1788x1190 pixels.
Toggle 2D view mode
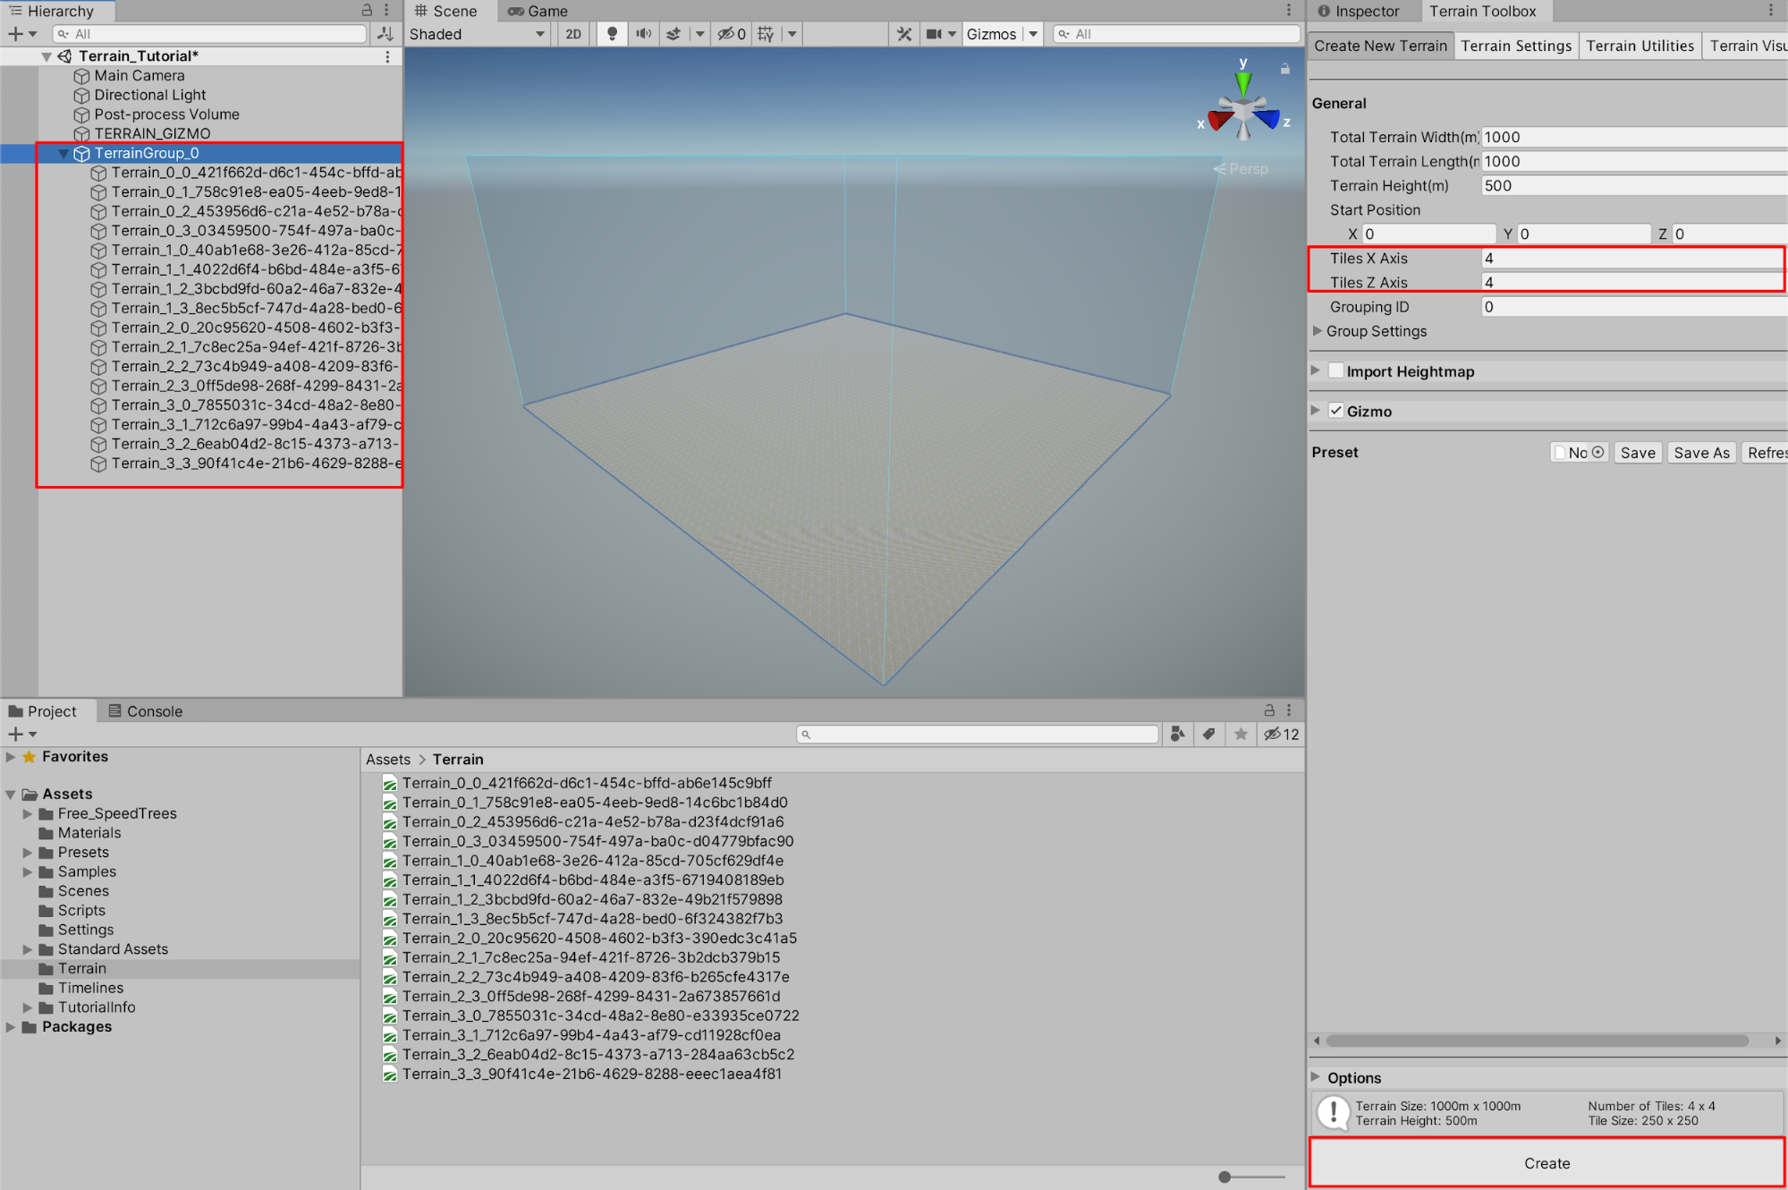[x=573, y=34]
